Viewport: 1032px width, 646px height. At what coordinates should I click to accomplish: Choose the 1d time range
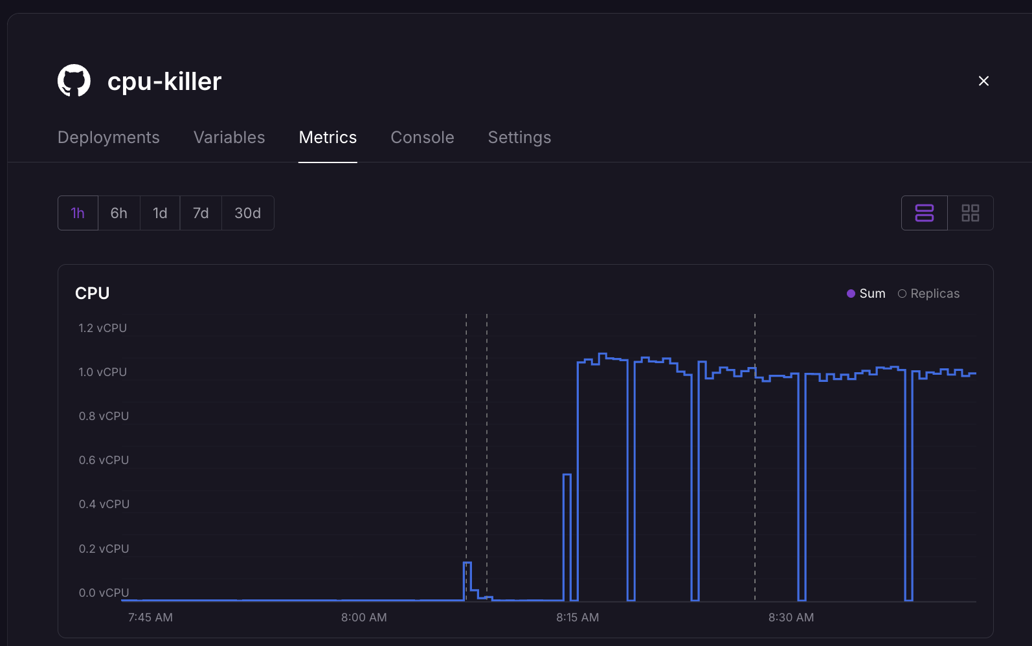coord(160,213)
